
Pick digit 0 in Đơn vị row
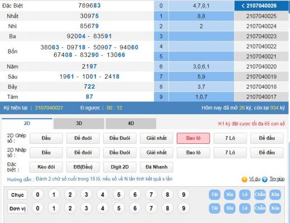tap(37, 208)
